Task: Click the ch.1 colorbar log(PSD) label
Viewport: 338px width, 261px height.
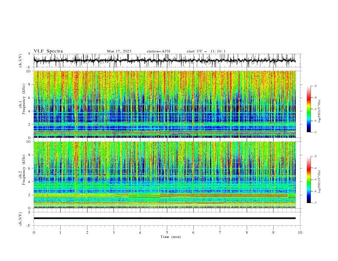Action: click(x=319, y=111)
